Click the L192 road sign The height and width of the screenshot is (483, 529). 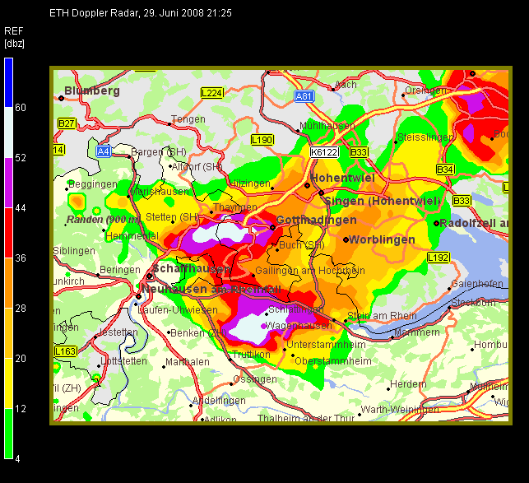[x=439, y=258]
